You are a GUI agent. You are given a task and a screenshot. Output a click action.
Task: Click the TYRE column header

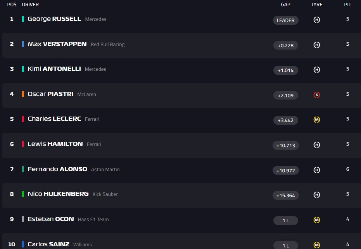[x=316, y=5]
